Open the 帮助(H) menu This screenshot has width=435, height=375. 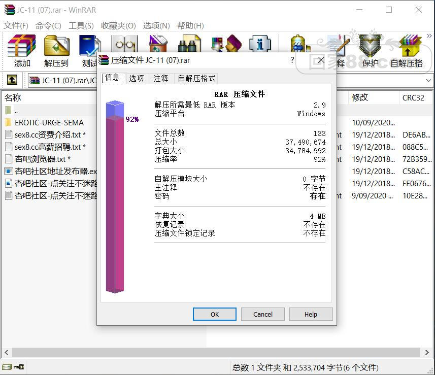190,26
